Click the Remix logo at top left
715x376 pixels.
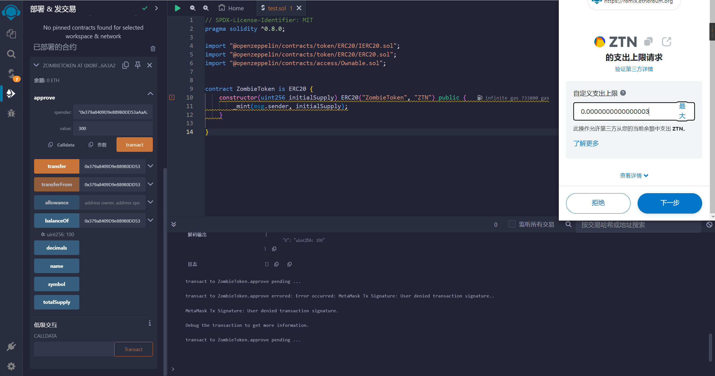(11, 12)
